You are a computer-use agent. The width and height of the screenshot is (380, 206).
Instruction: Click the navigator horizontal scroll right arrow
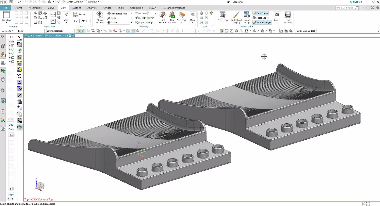coord(12,119)
